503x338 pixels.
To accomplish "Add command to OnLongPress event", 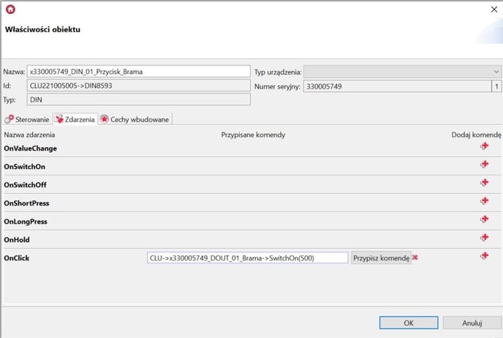I will [484, 219].
